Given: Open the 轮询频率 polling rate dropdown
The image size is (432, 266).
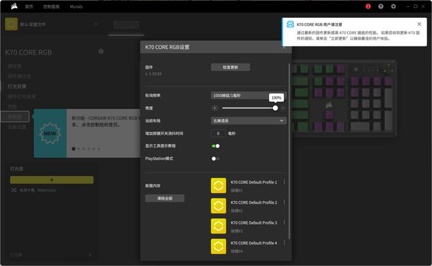Looking at the screenshot, I should pyautogui.click(x=249, y=96).
